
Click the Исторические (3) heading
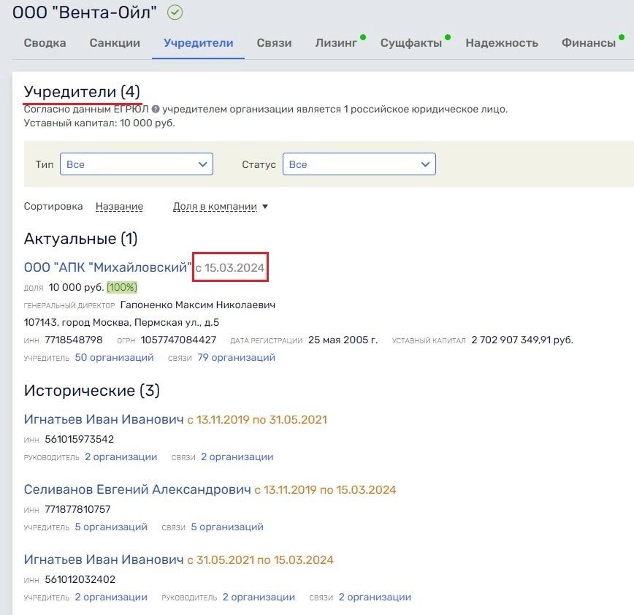(x=92, y=390)
